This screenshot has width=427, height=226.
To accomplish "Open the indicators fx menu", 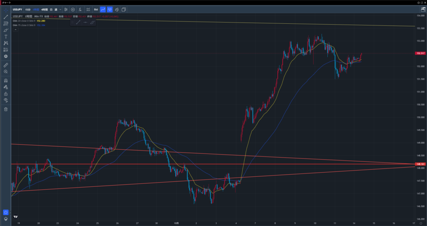I will click(80, 9).
